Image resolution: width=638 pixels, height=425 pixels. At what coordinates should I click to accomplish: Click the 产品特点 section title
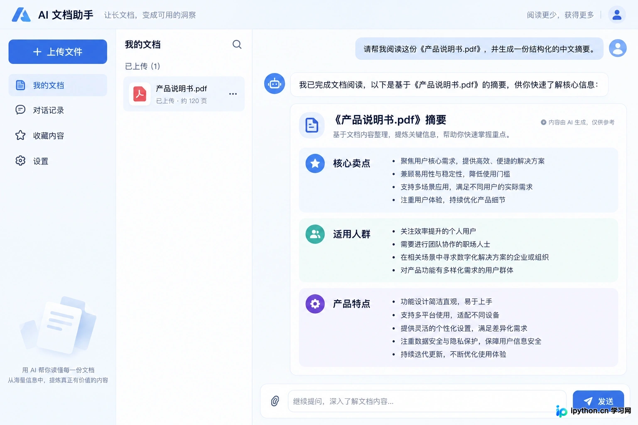coord(351,304)
